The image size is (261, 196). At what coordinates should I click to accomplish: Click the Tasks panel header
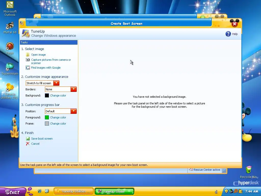[49, 42]
